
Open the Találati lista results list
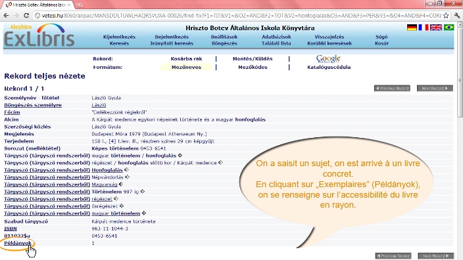point(276,43)
